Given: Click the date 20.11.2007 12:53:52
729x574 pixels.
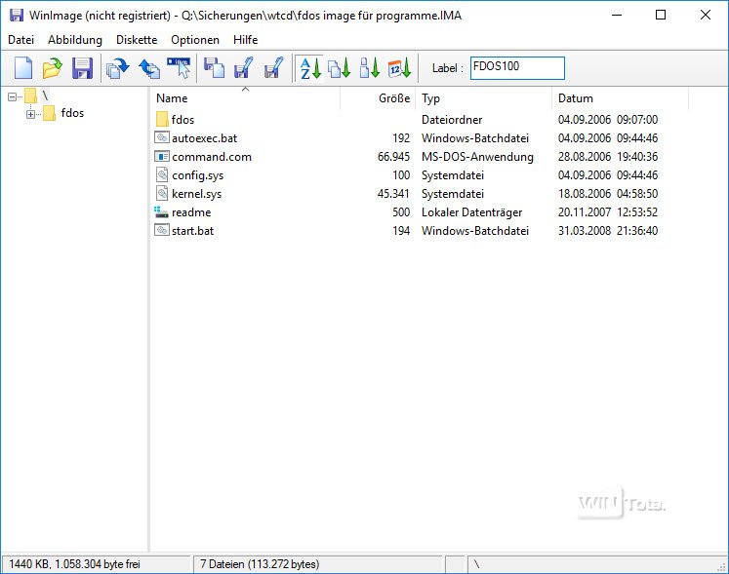Looking at the screenshot, I should (x=608, y=212).
